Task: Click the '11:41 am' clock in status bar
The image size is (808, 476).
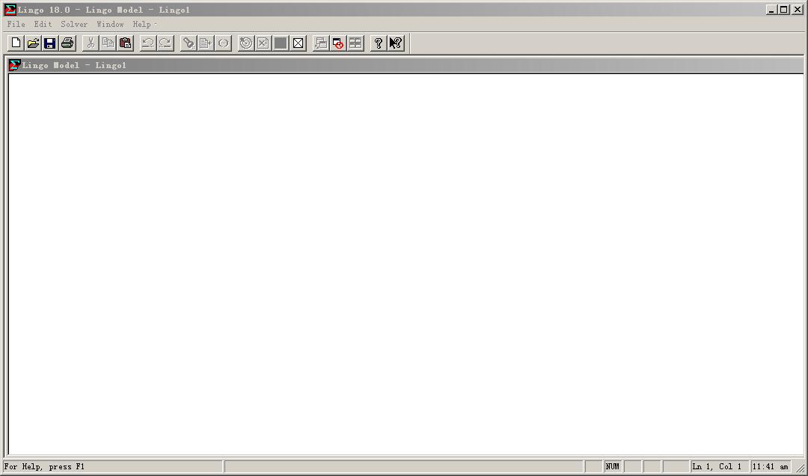Action: tap(770, 467)
